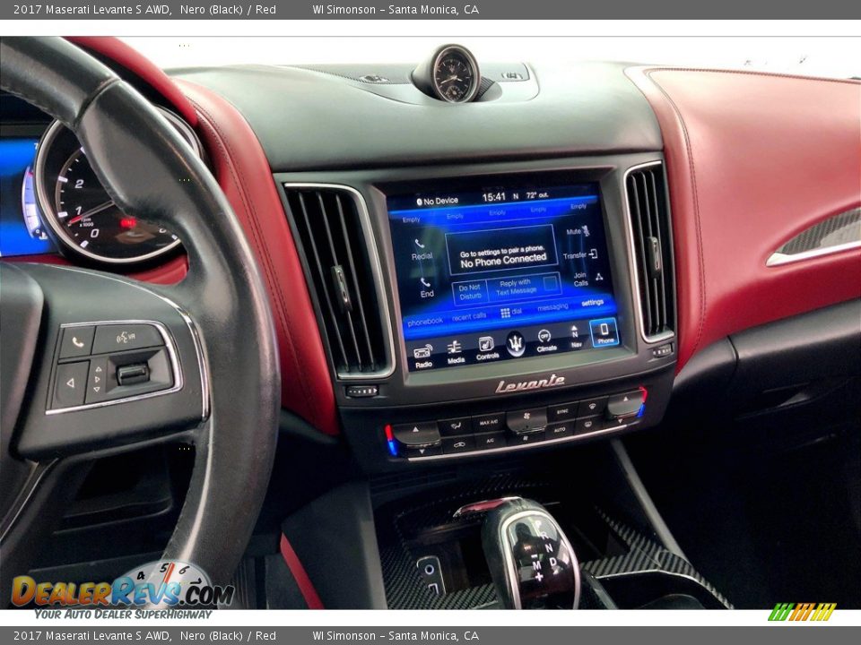Open Nav on the touchscreen bottom bar

pyautogui.click(x=575, y=337)
